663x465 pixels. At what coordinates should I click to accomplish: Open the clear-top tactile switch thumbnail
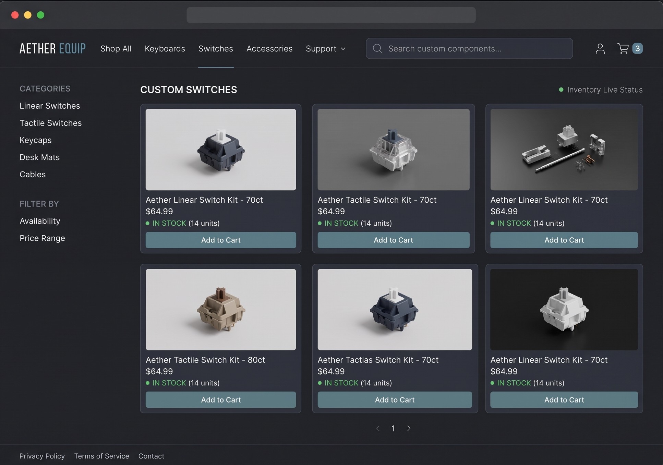(394, 150)
